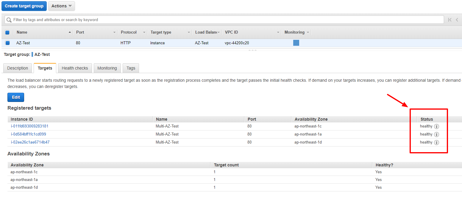This screenshot has height=200, width=462.
Task: Open the Protocol column filter dropdown
Action: coord(144,32)
